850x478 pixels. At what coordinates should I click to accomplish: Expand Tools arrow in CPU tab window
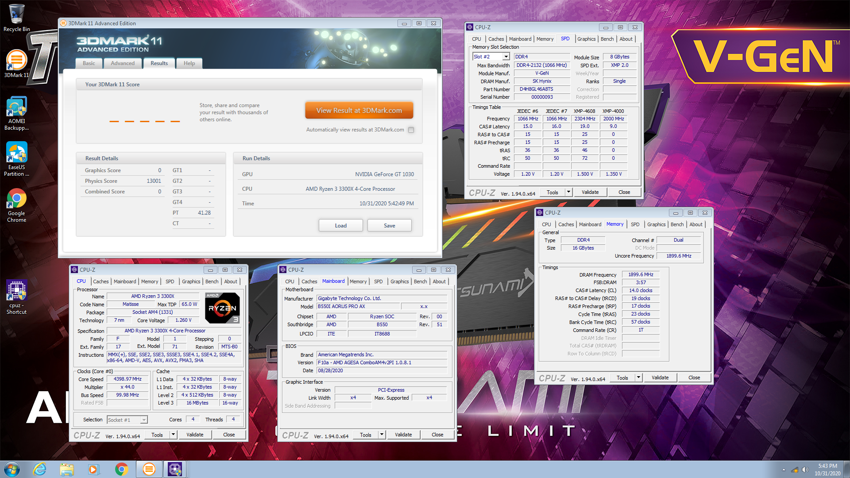click(174, 435)
